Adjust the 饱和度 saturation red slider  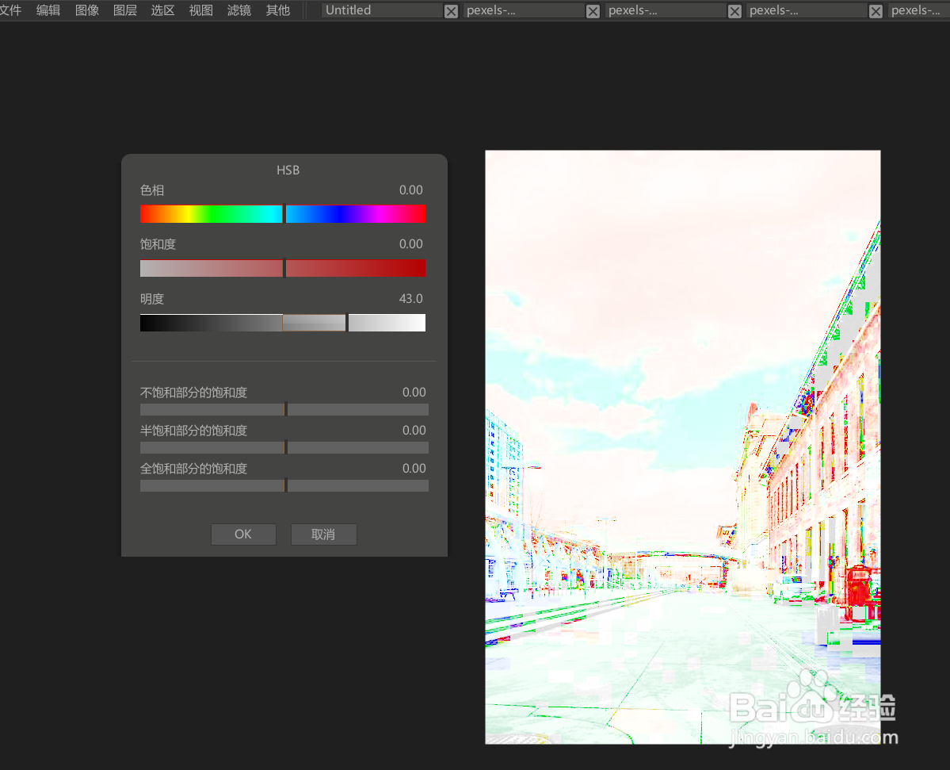pyautogui.click(x=283, y=268)
